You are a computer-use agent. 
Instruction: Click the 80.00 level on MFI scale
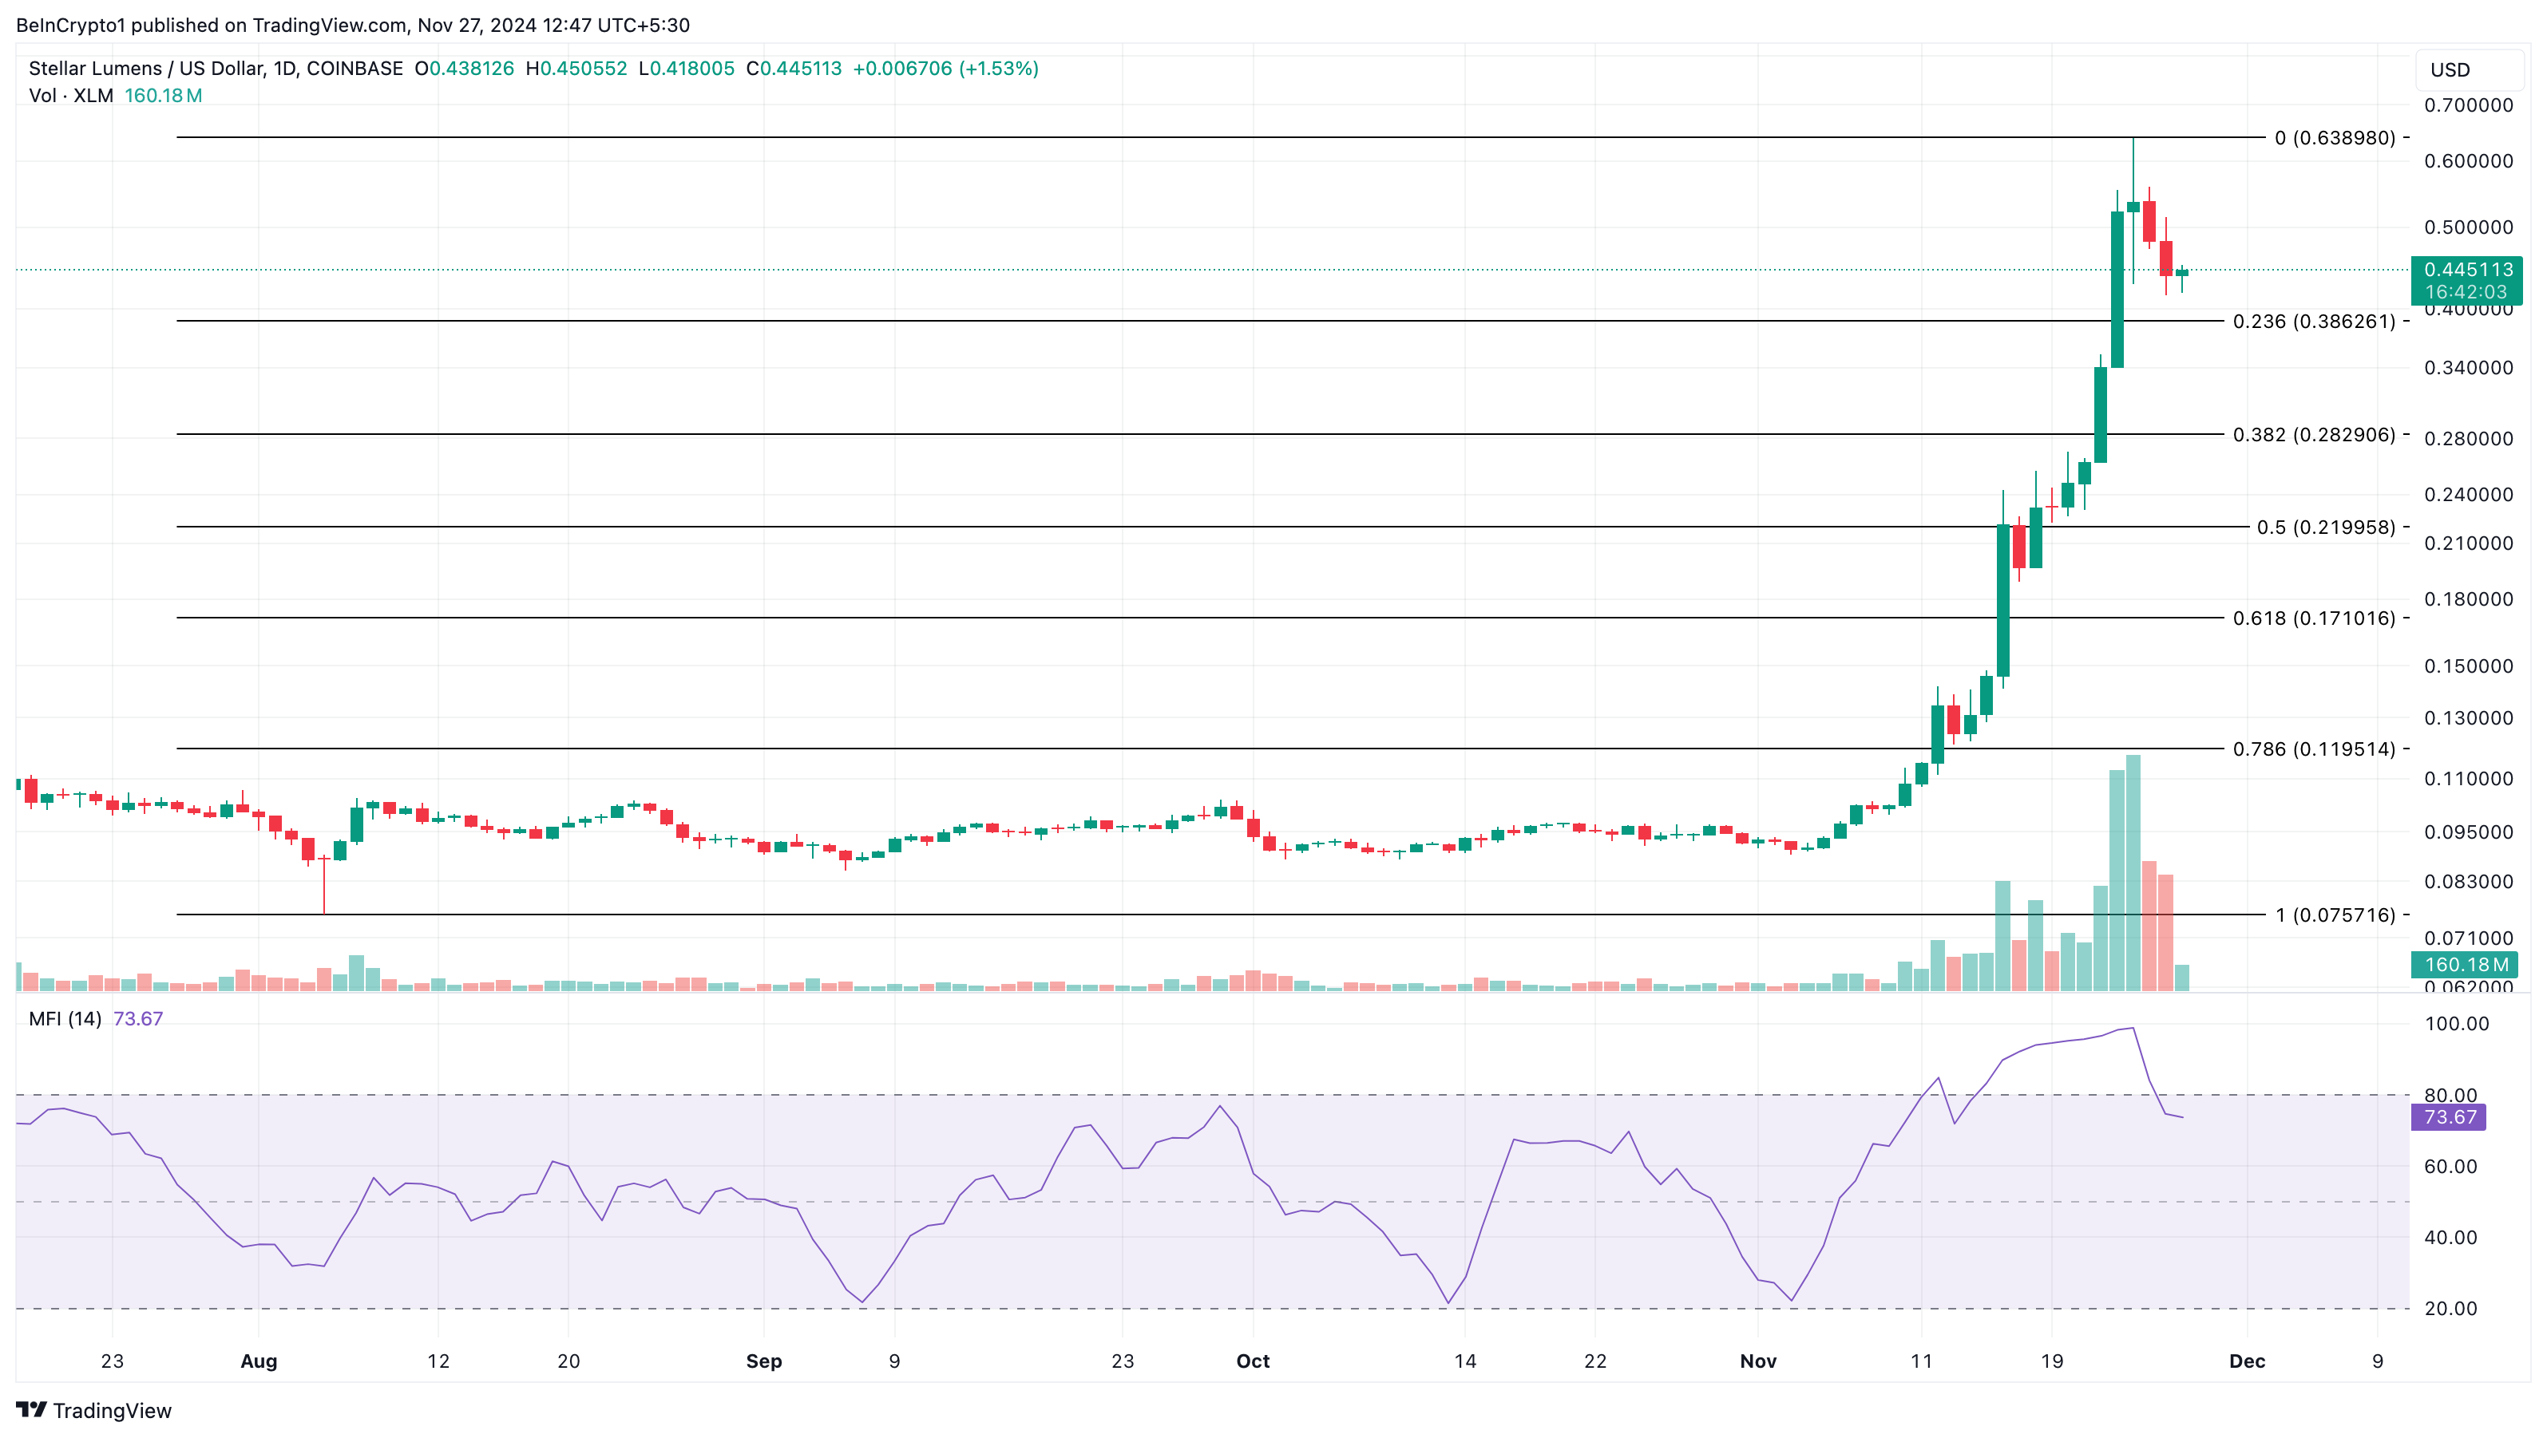coord(2450,1095)
